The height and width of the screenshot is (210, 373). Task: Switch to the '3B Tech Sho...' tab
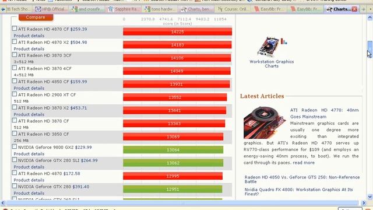[x=19, y=9]
